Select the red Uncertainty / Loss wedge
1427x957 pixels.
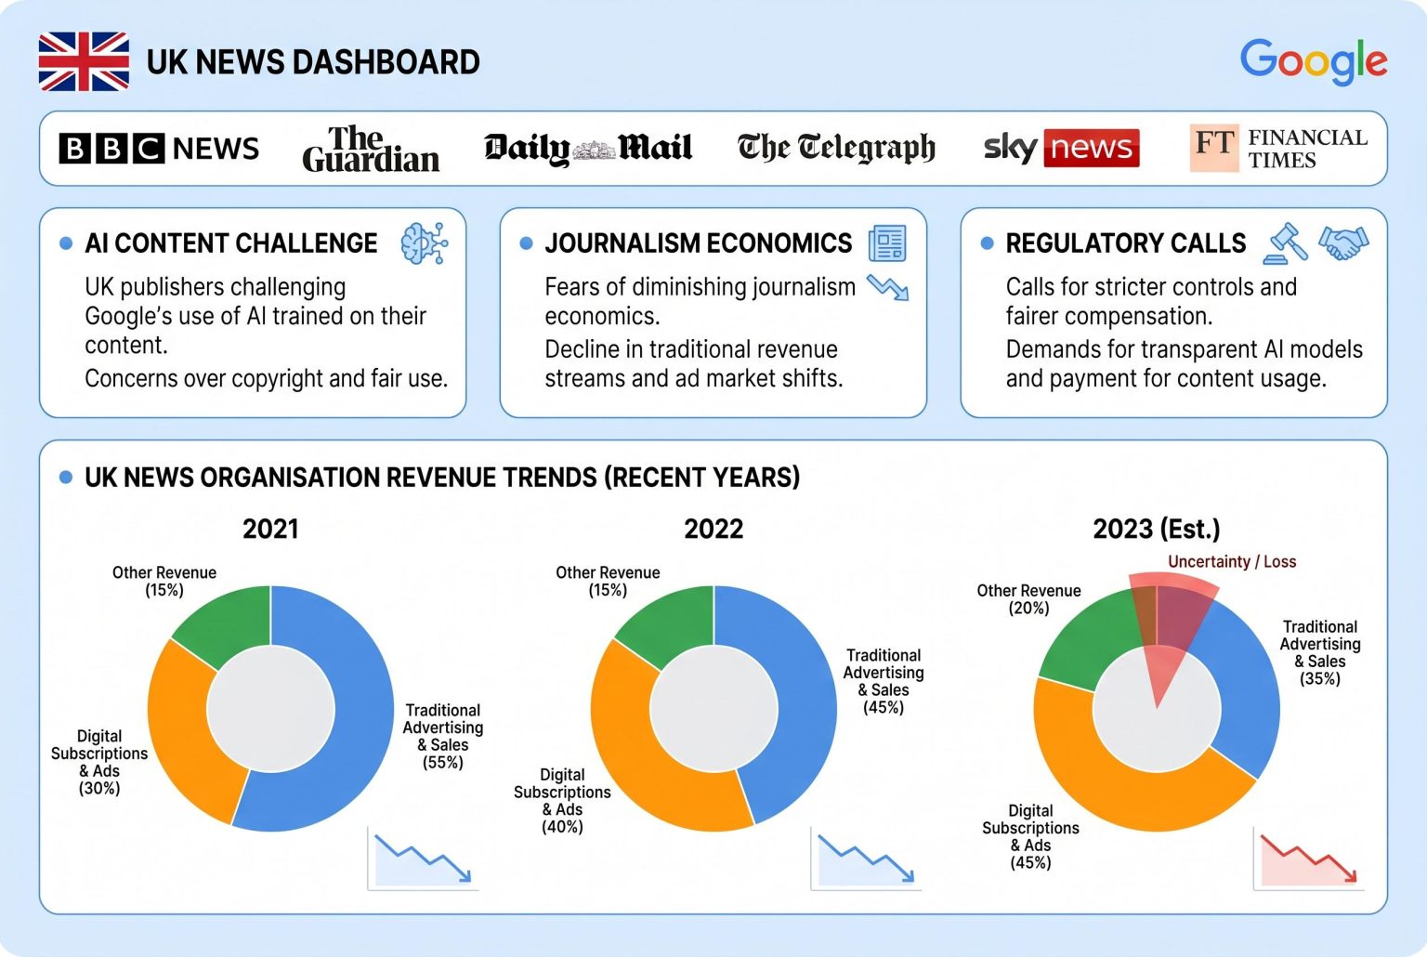click(x=1171, y=613)
